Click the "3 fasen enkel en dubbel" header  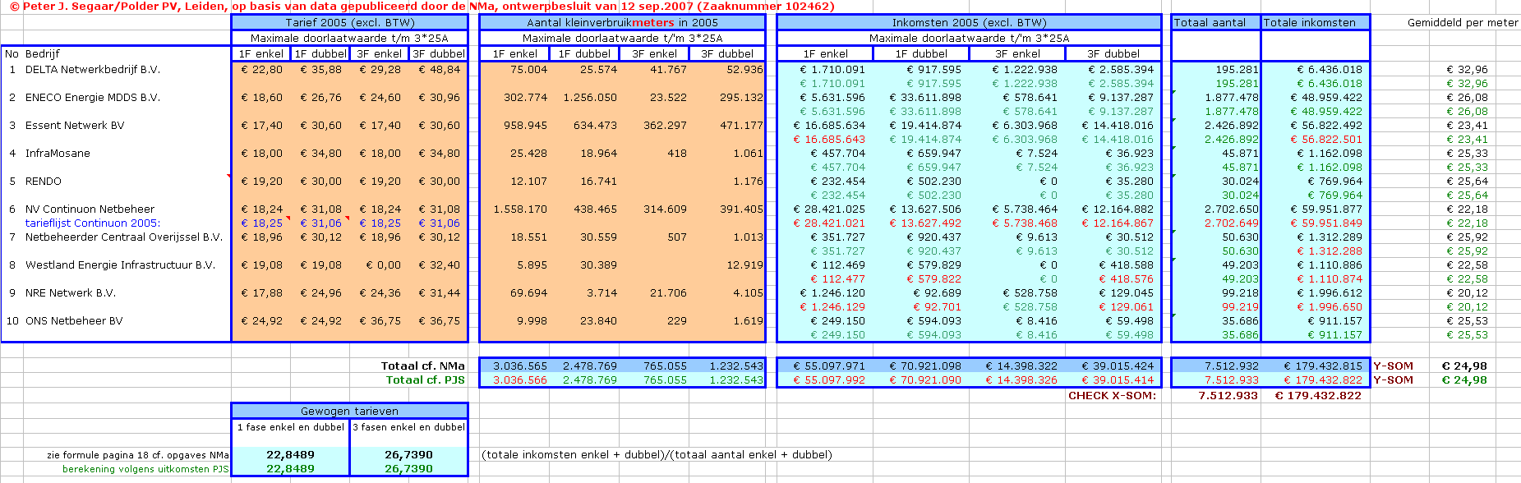(409, 427)
